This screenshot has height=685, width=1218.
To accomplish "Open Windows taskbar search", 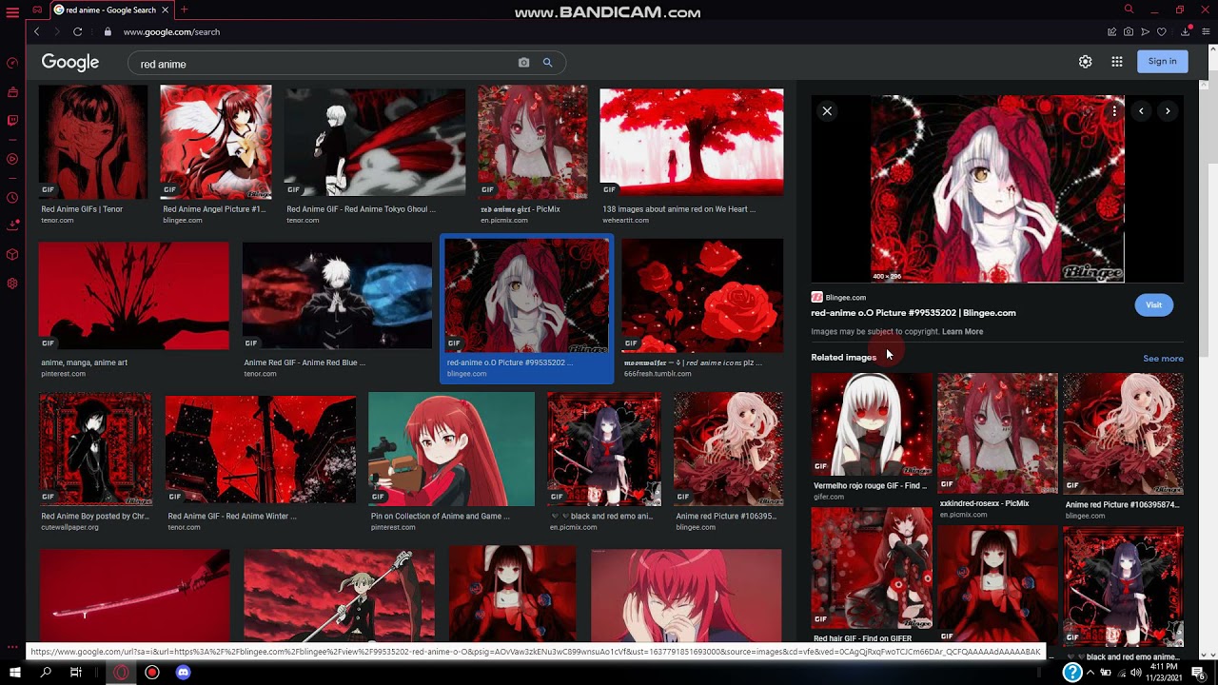I will [x=45, y=673].
